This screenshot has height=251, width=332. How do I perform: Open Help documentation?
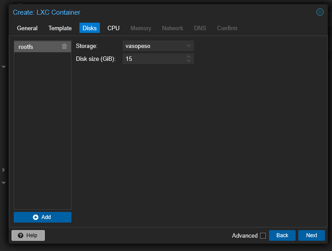point(28,235)
